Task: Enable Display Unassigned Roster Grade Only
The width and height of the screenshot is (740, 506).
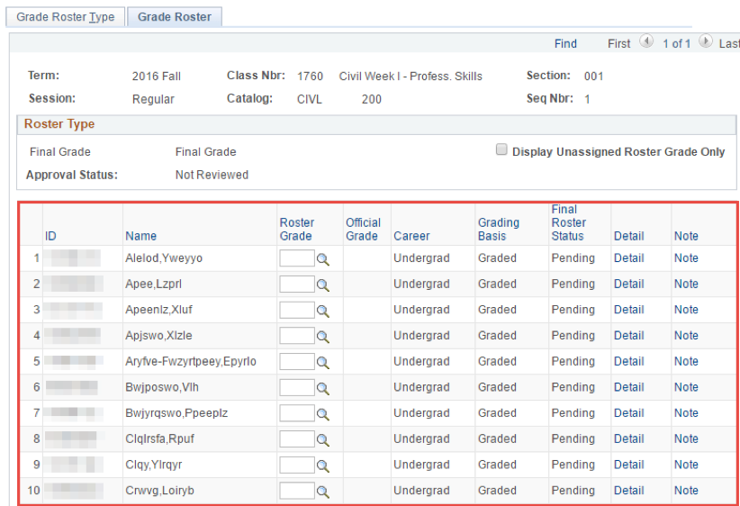Action: tap(502, 150)
